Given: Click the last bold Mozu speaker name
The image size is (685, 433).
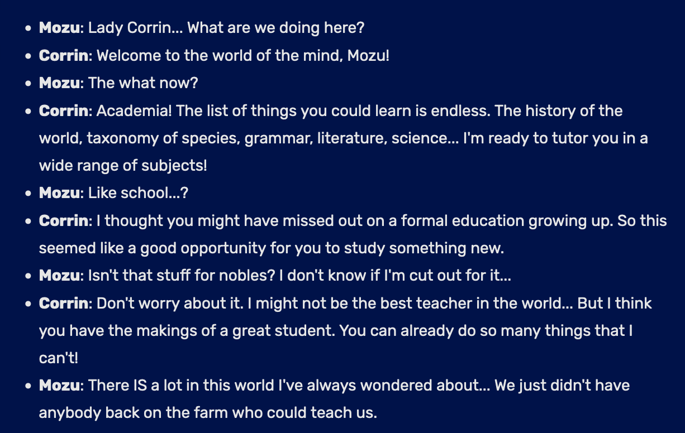Looking at the screenshot, I should tap(59, 386).
